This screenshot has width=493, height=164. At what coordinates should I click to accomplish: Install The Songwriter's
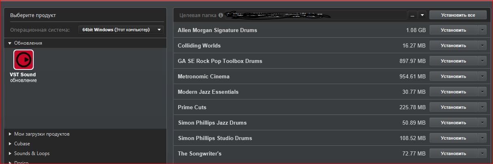point(454,153)
